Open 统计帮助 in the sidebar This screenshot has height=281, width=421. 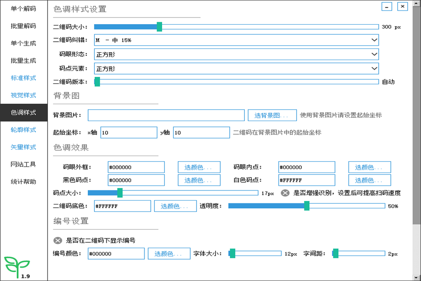[23, 181]
